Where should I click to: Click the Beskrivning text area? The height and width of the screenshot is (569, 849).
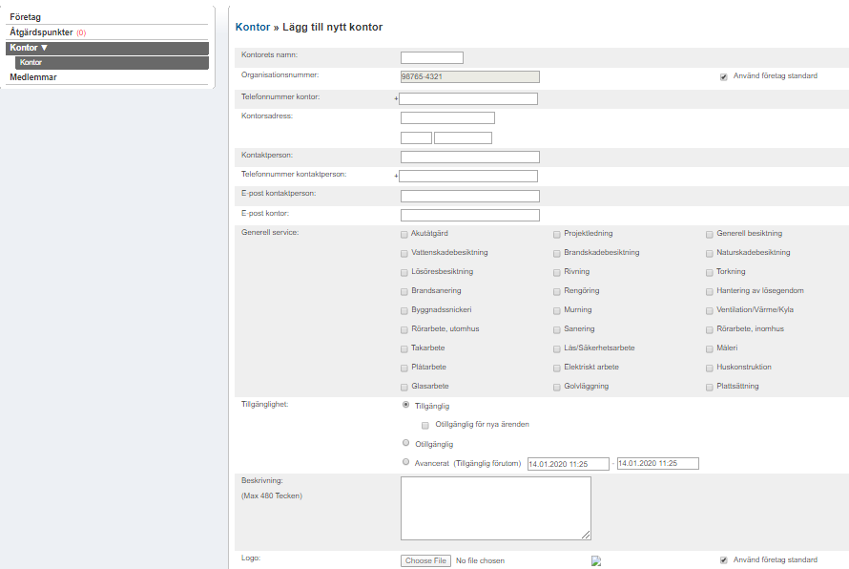point(495,508)
